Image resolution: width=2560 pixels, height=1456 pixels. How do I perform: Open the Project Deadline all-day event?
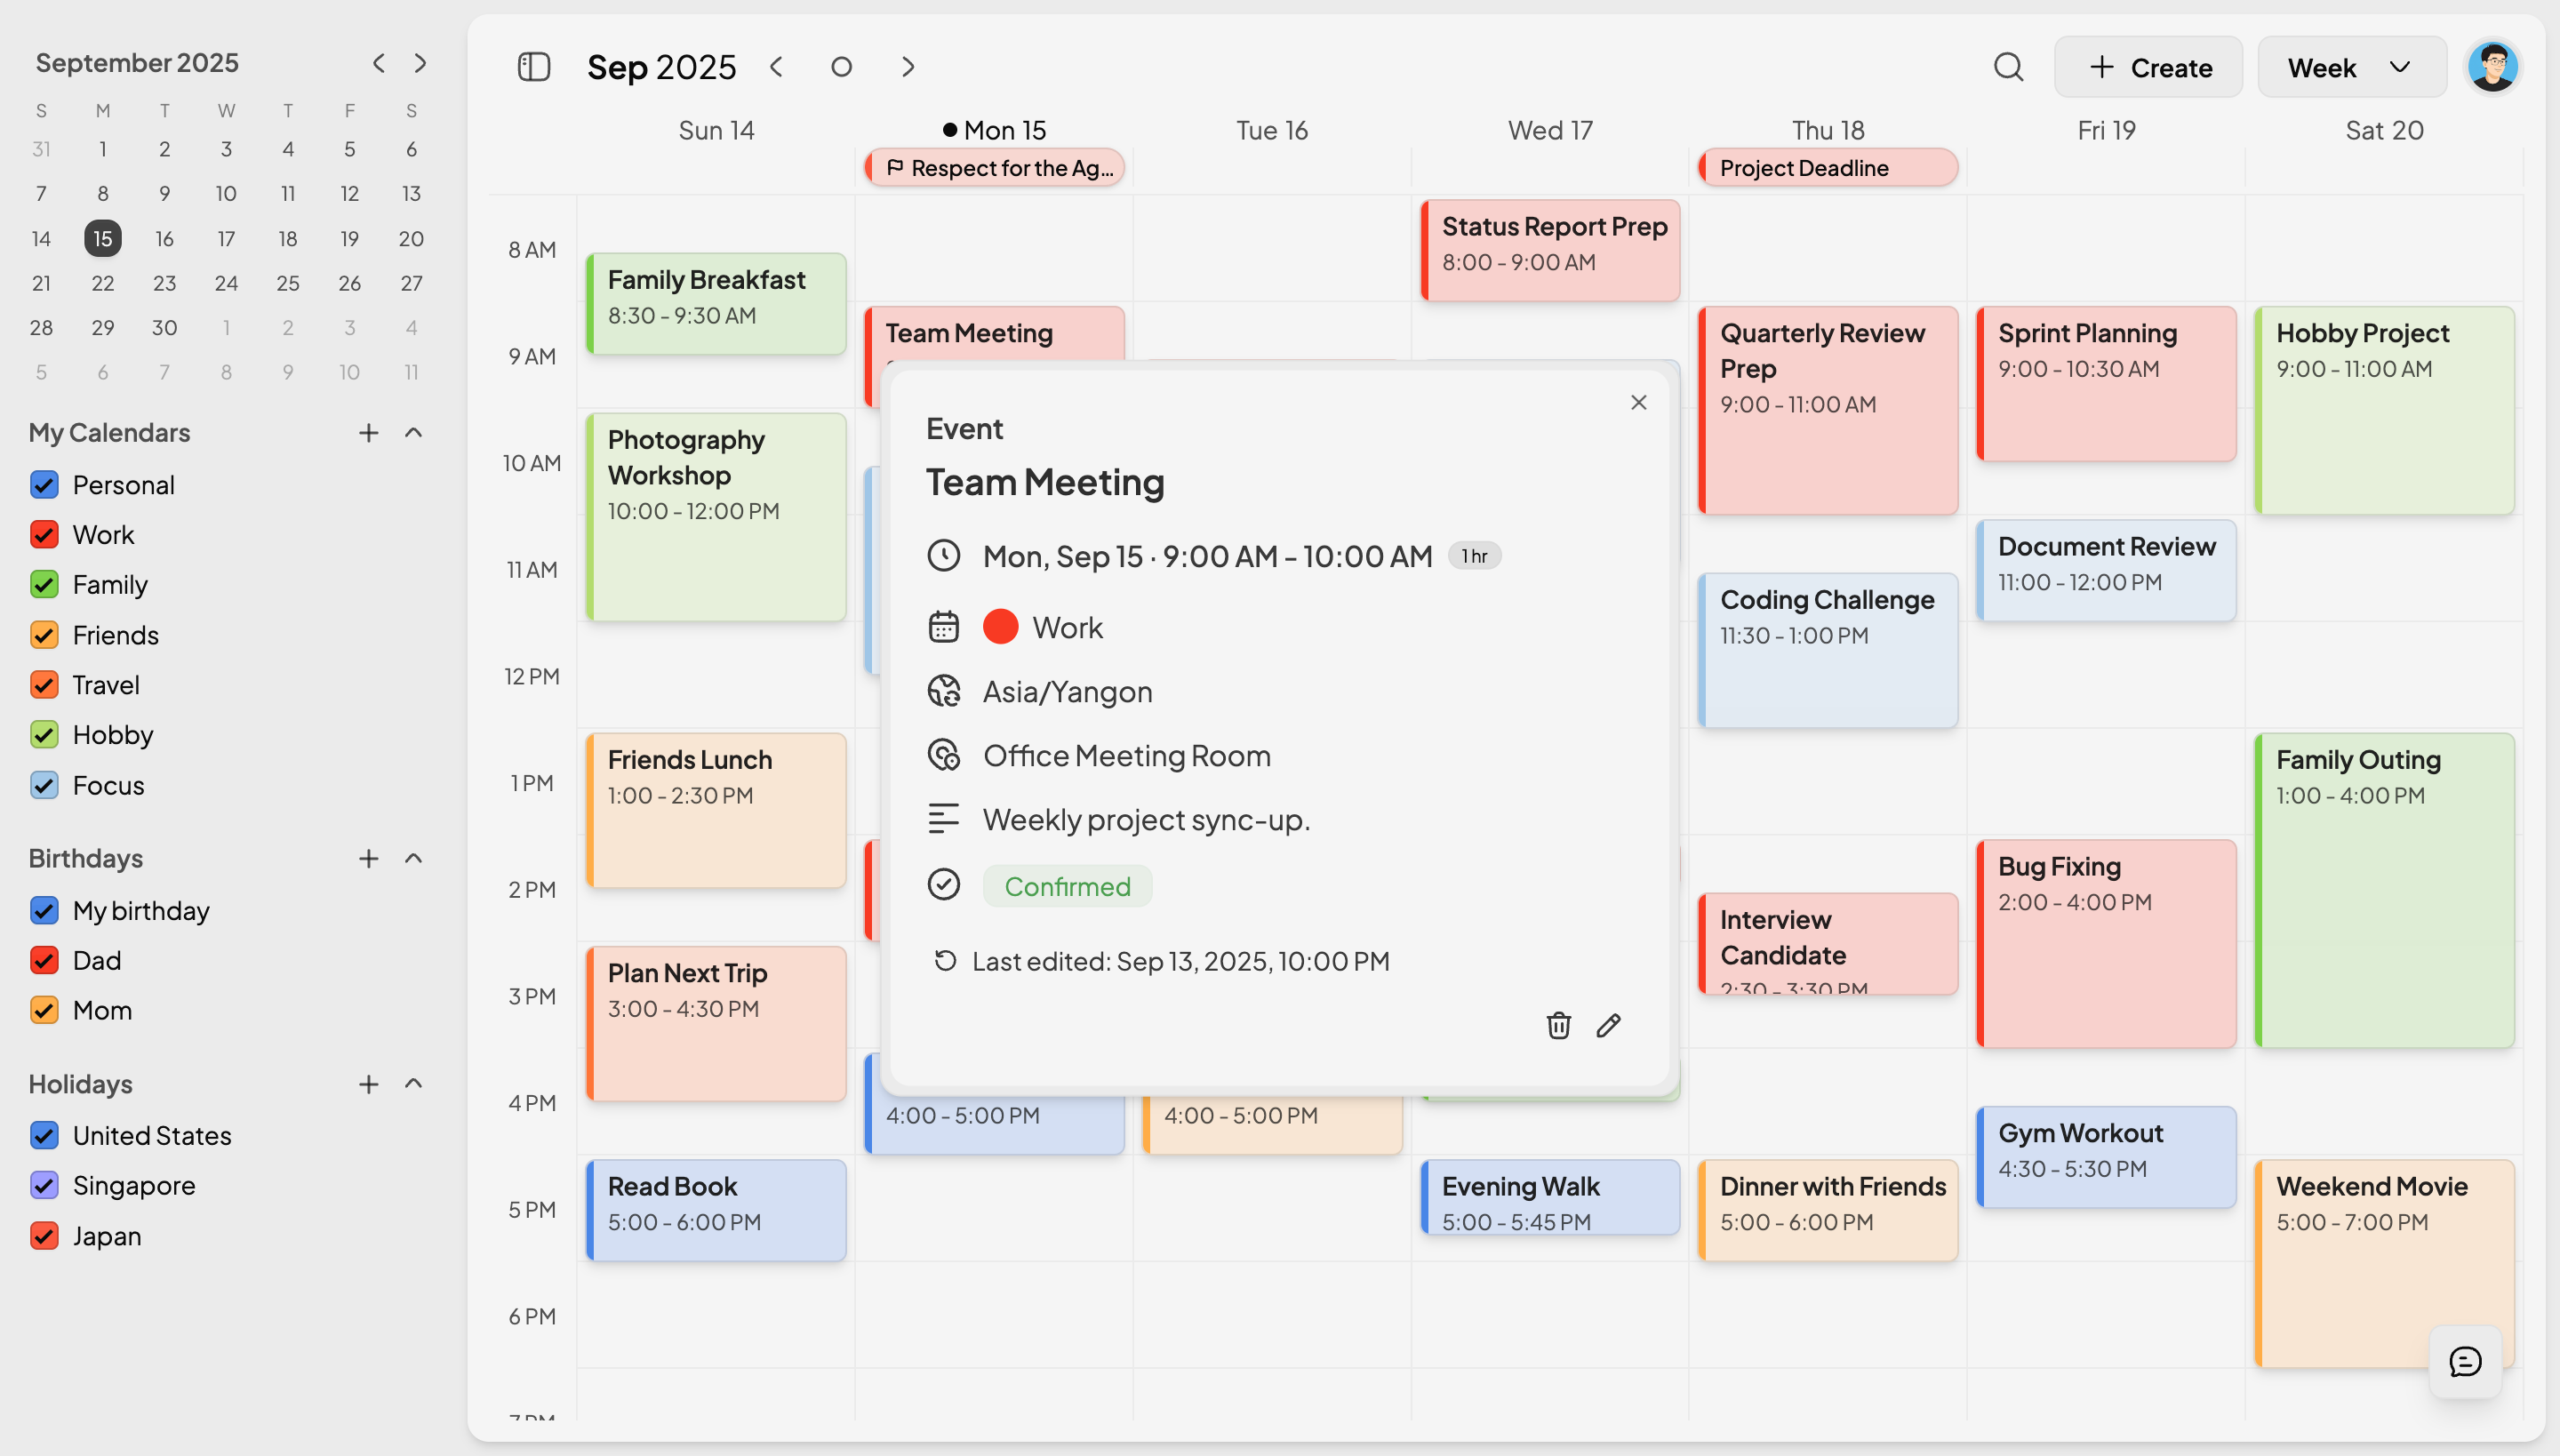point(1828,168)
